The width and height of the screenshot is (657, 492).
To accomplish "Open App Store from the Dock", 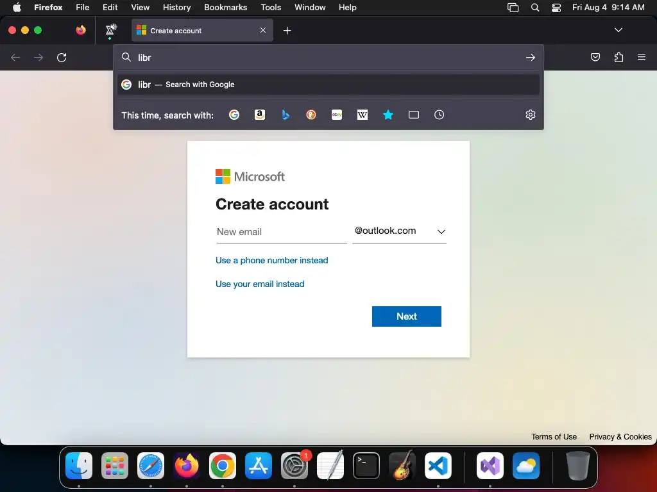I will coord(259,466).
